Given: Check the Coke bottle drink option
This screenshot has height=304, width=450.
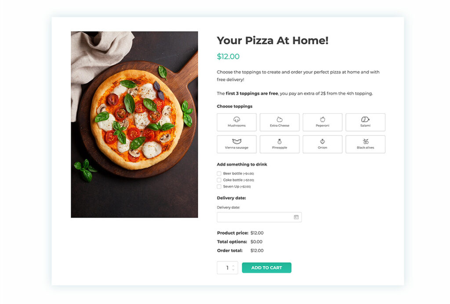Looking at the screenshot, I should [219, 180].
